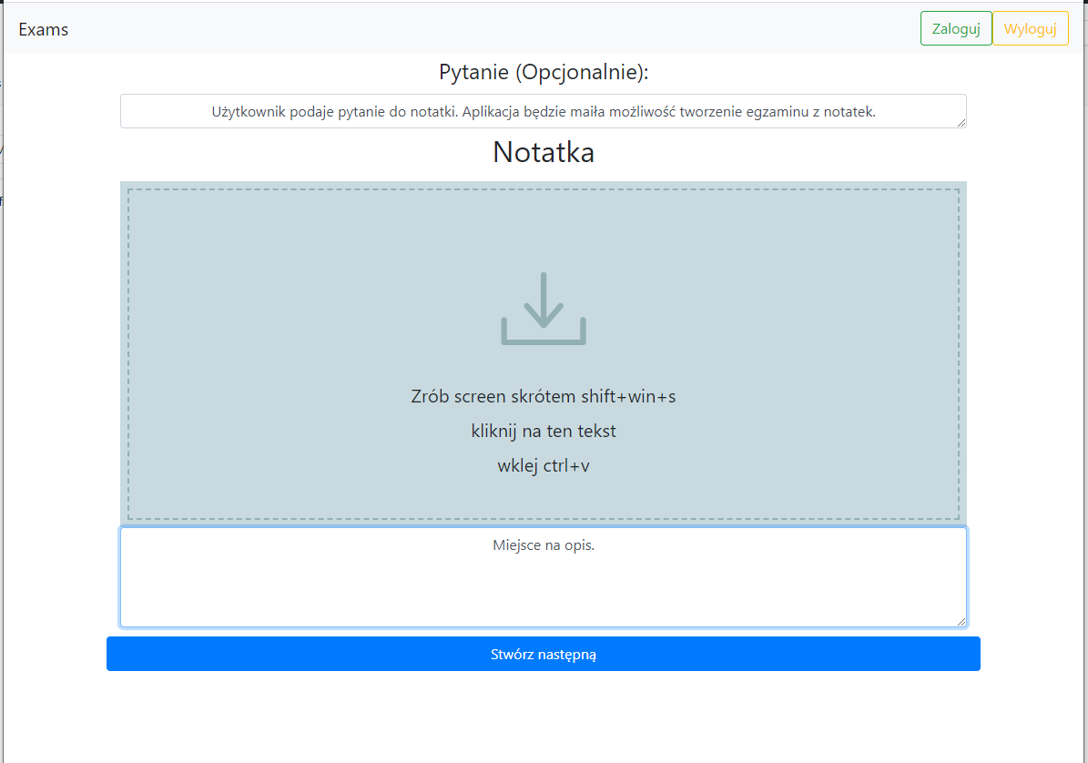Focus the question input field
Screen dimensions: 1088x763
[x=544, y=111]
